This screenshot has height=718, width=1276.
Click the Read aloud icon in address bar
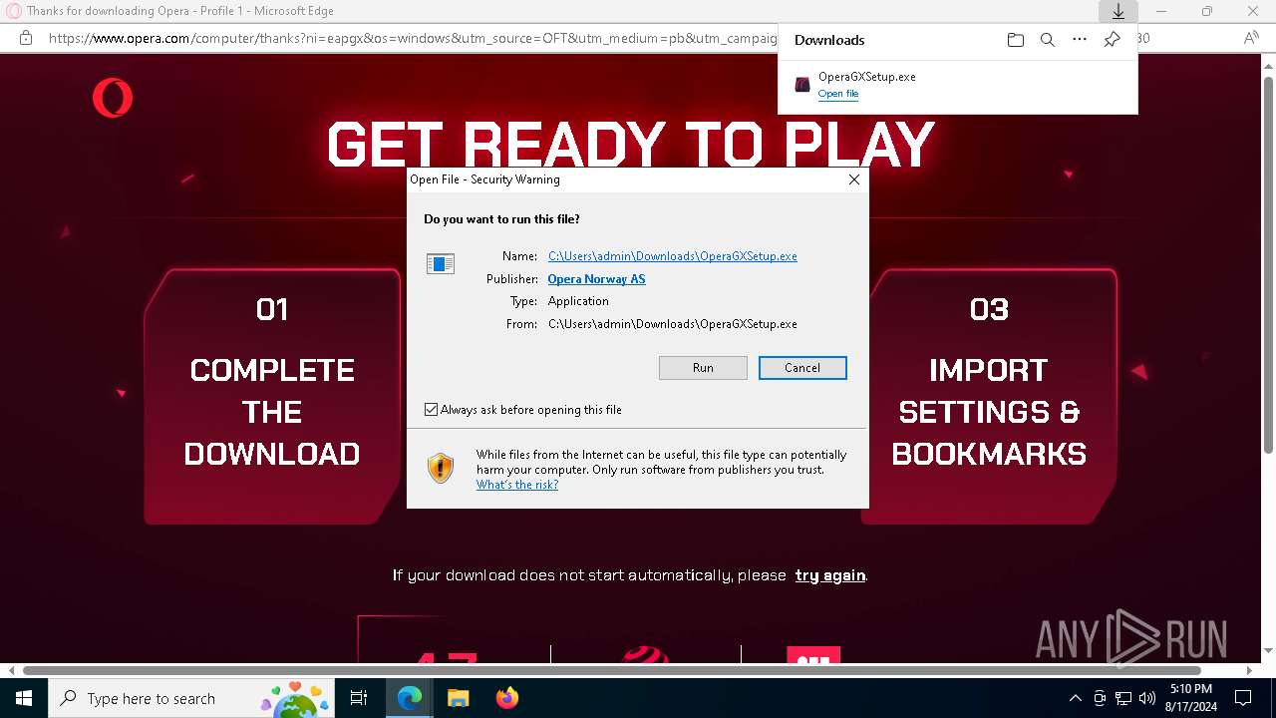coord(1251,38)
